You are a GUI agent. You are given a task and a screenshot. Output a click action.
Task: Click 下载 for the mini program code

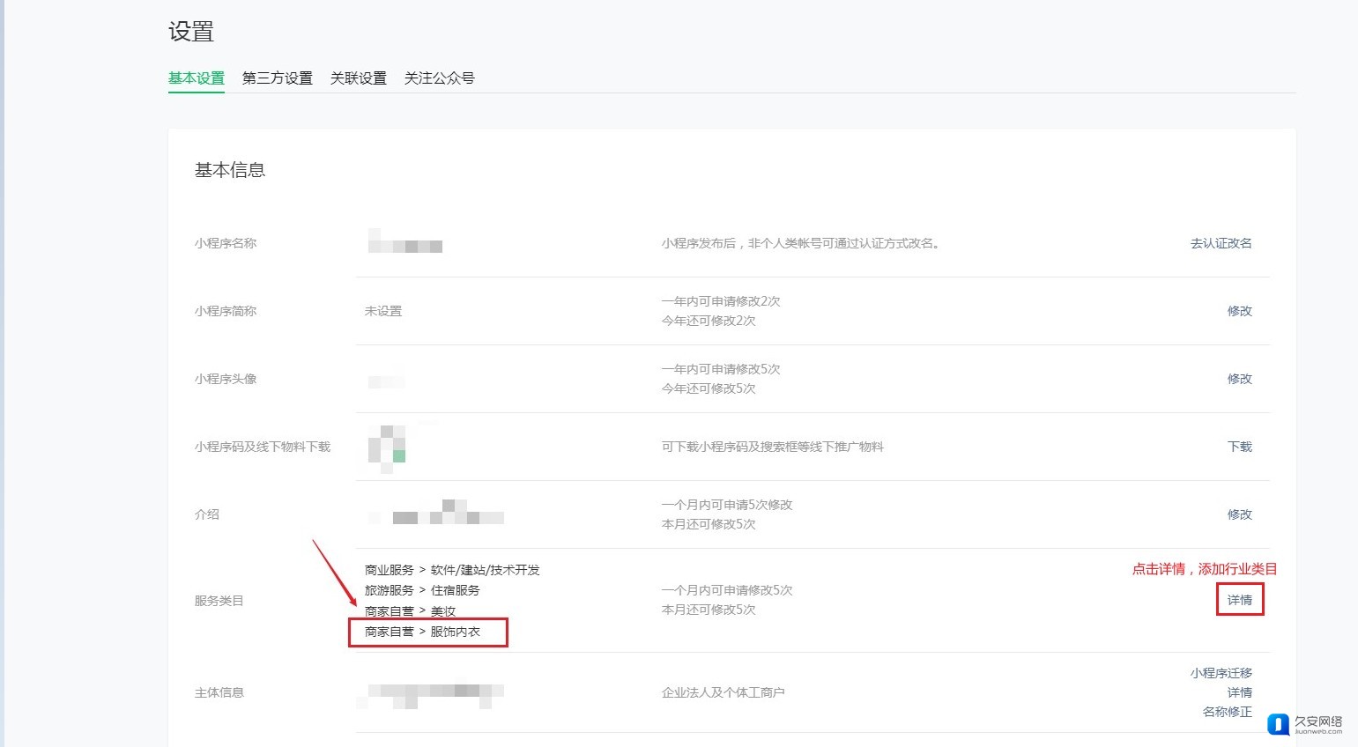coord(1239,447)
